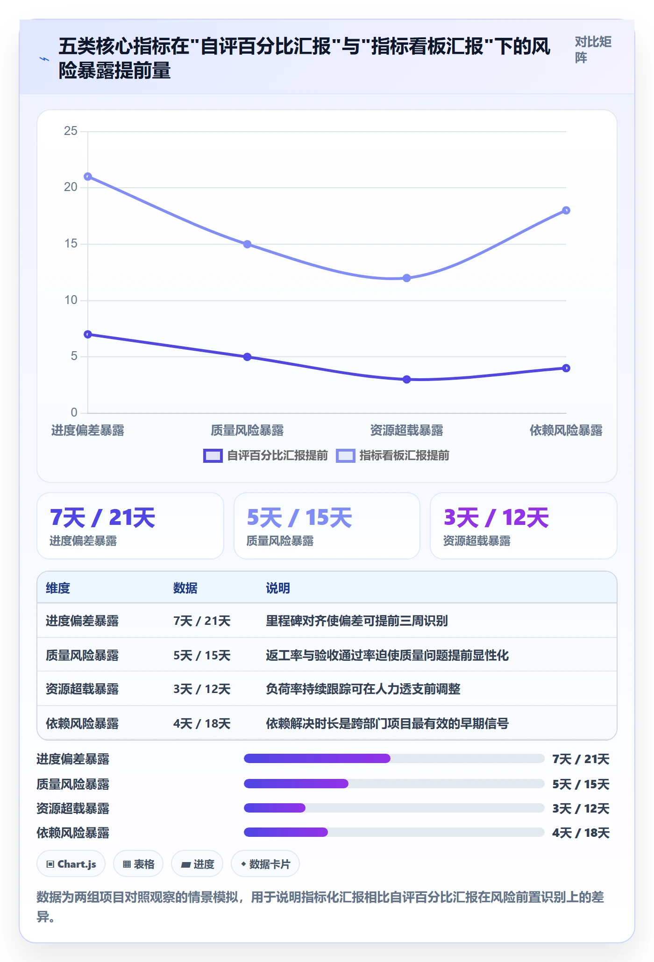
Task: Click the dashboard line point at value 12
Action: 407,278
